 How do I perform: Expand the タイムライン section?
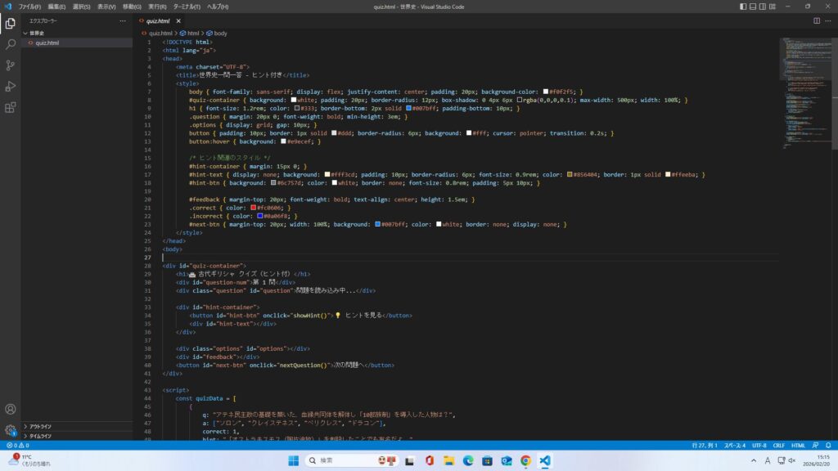point(41,436)
